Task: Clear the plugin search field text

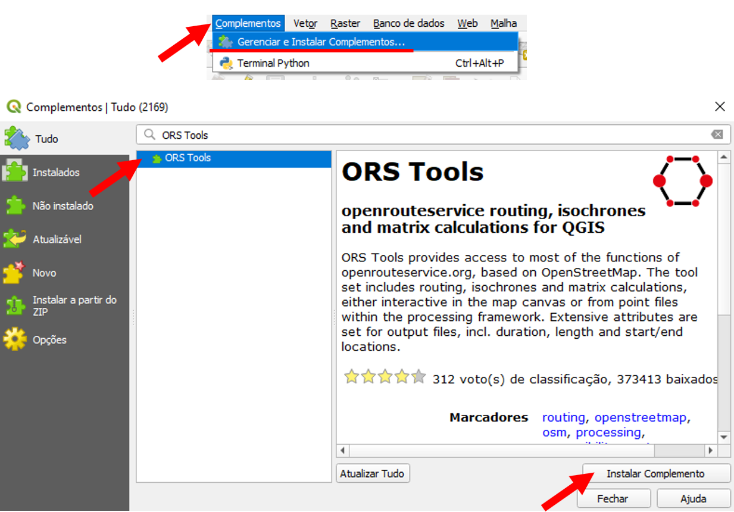Action: pyautogui.click(x=717, y=135)
